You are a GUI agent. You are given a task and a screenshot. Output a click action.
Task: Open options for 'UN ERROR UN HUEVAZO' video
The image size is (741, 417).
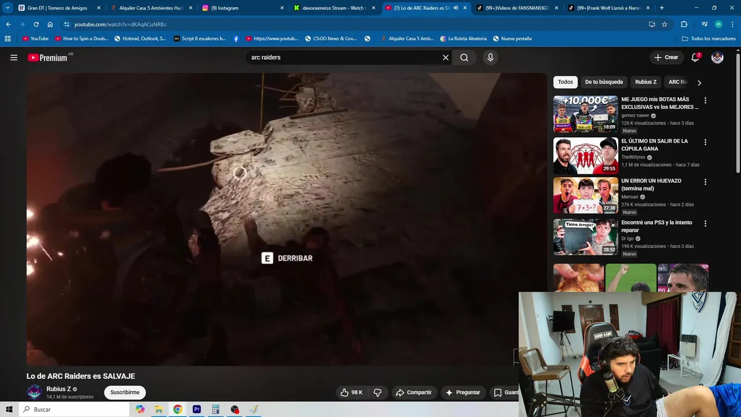pyautogui.click(x=705, y=182)
